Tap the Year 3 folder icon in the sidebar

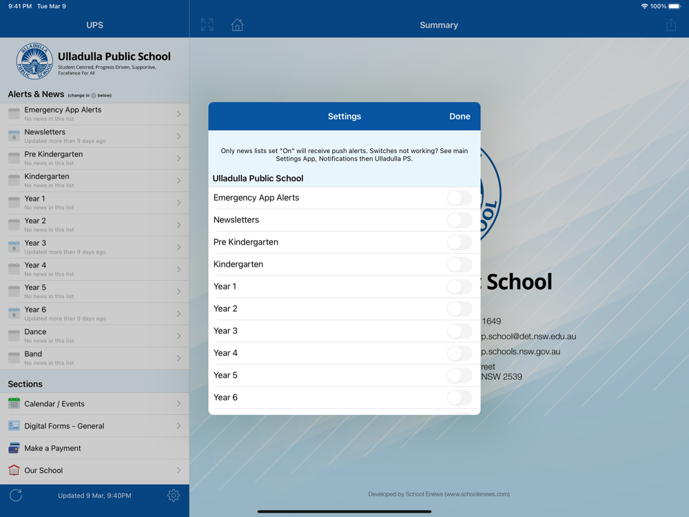tap(14, 247)
